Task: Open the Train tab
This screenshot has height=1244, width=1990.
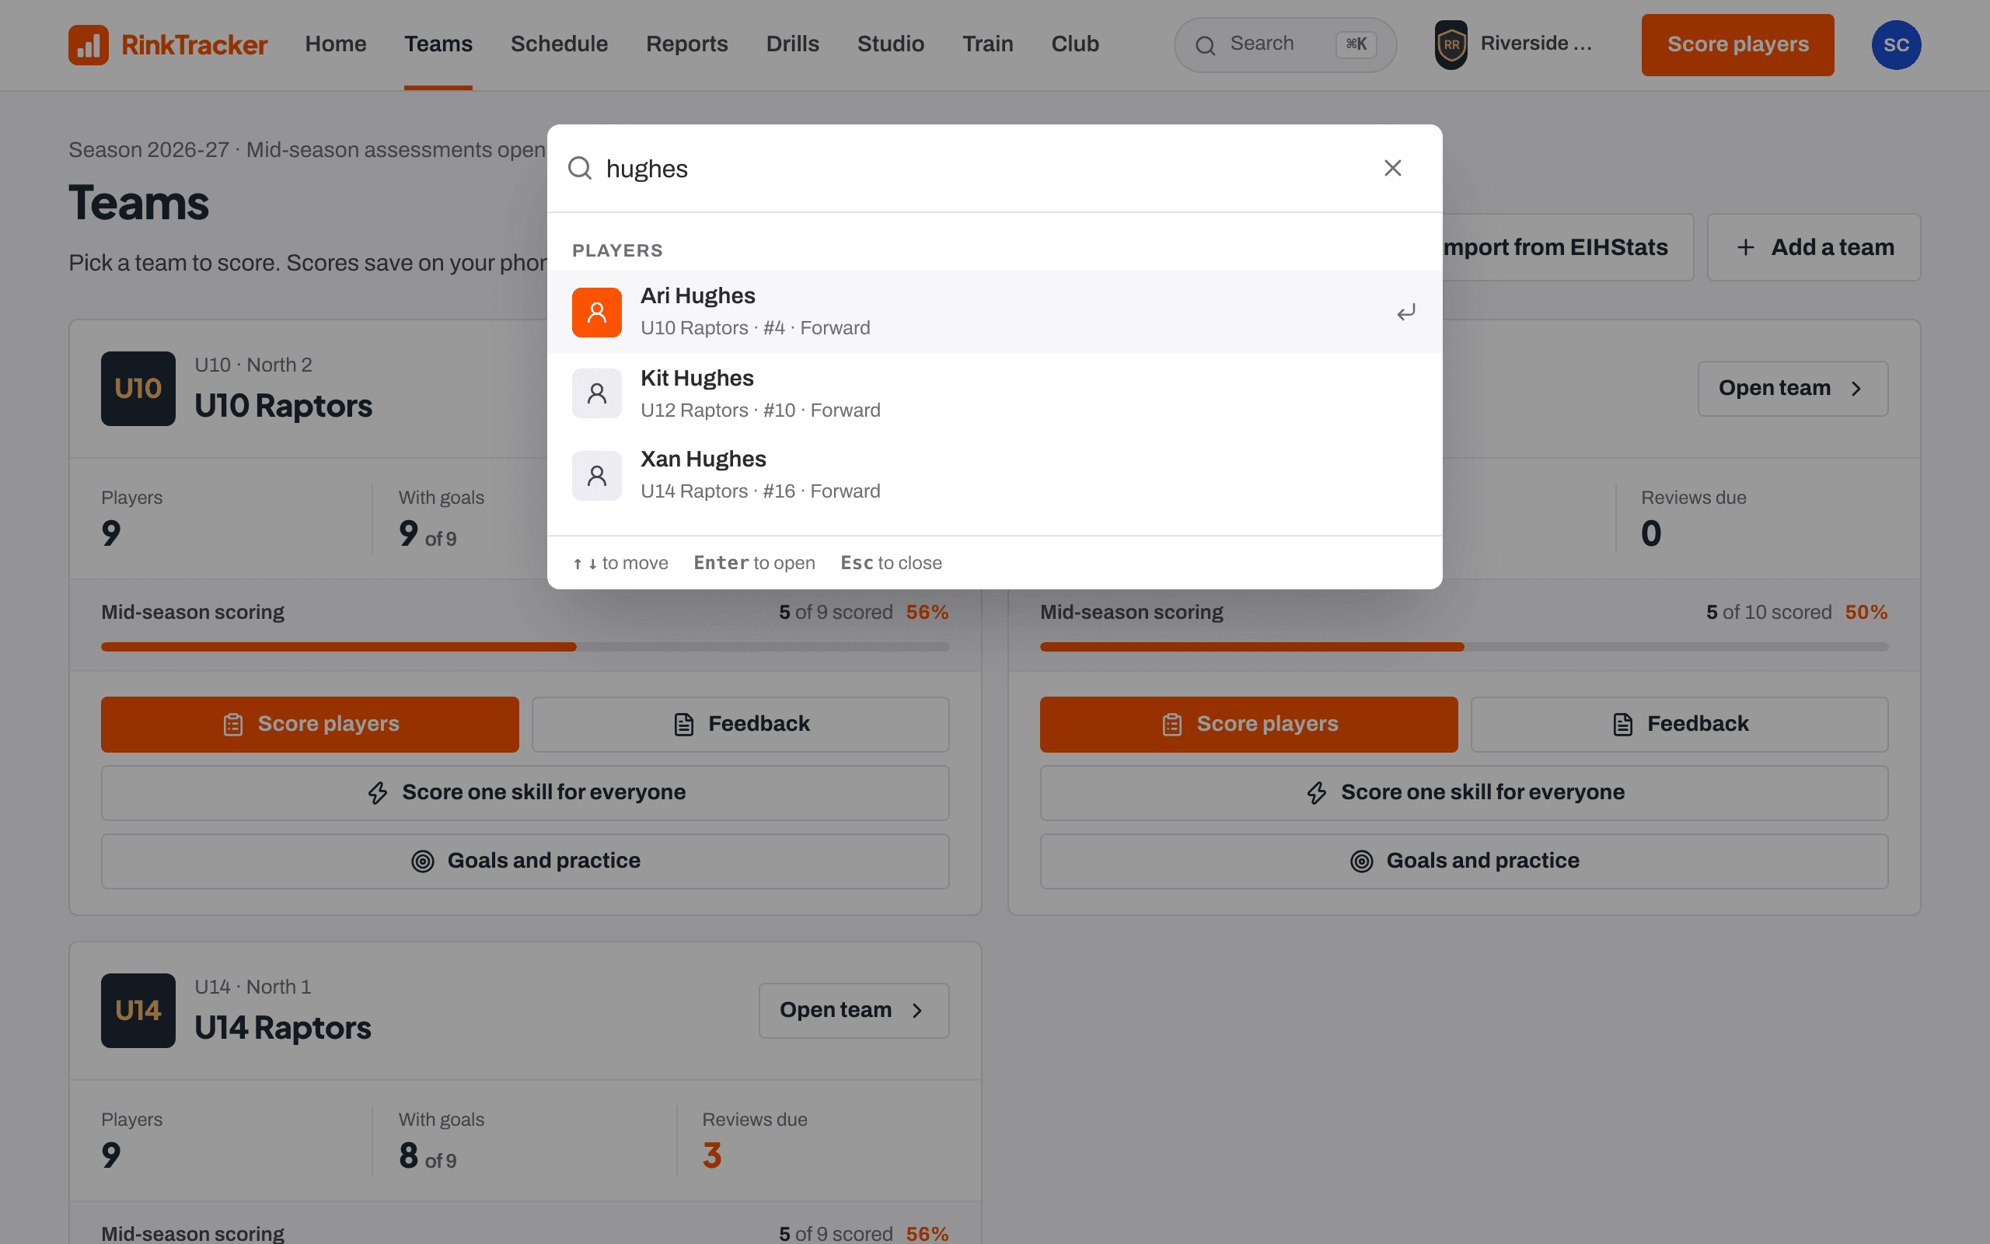Action: [x=987, y=44]
